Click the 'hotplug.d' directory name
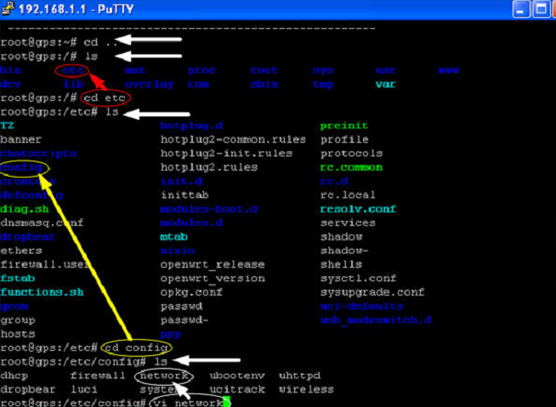556x407 pixels. click(192, 126)
